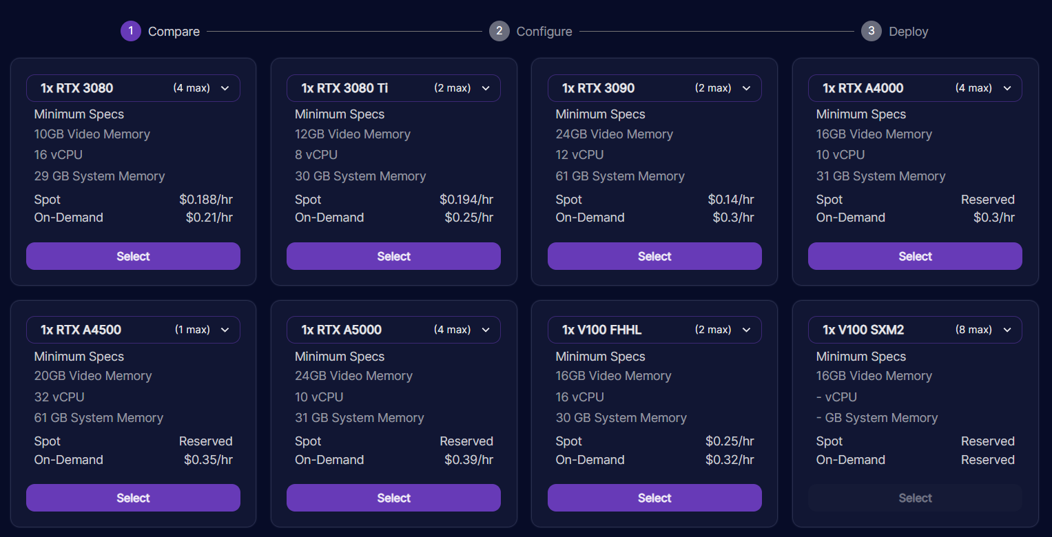This screenshot has width=1052, height=537.
Task: Expand the 1x RTX 3090 GPU count dropdown
Action: coord(654,88)
